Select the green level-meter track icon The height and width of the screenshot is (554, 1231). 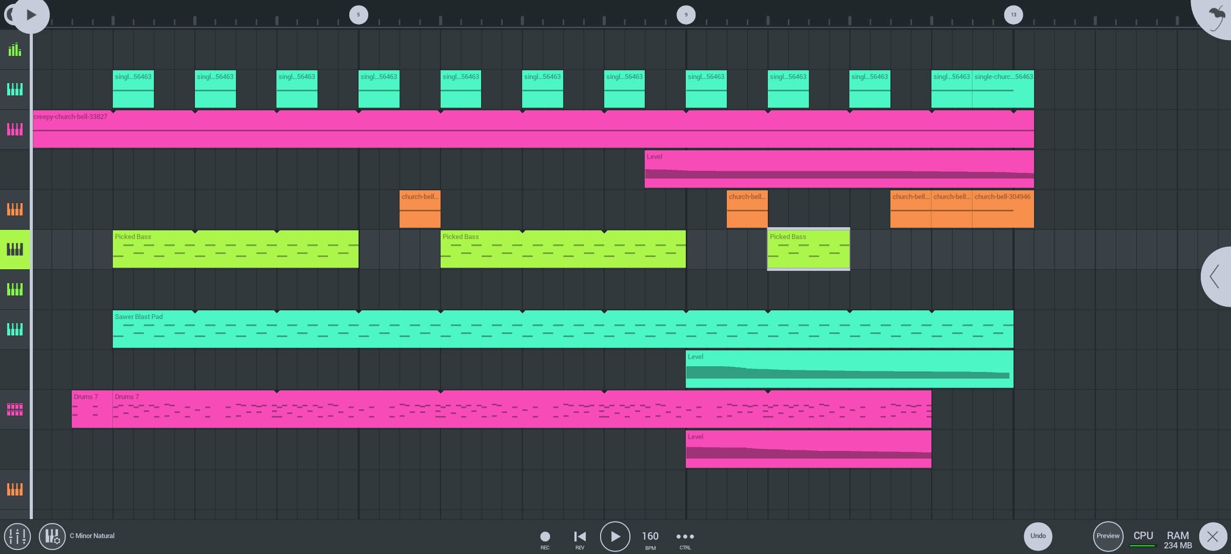[x=15, y=49]
